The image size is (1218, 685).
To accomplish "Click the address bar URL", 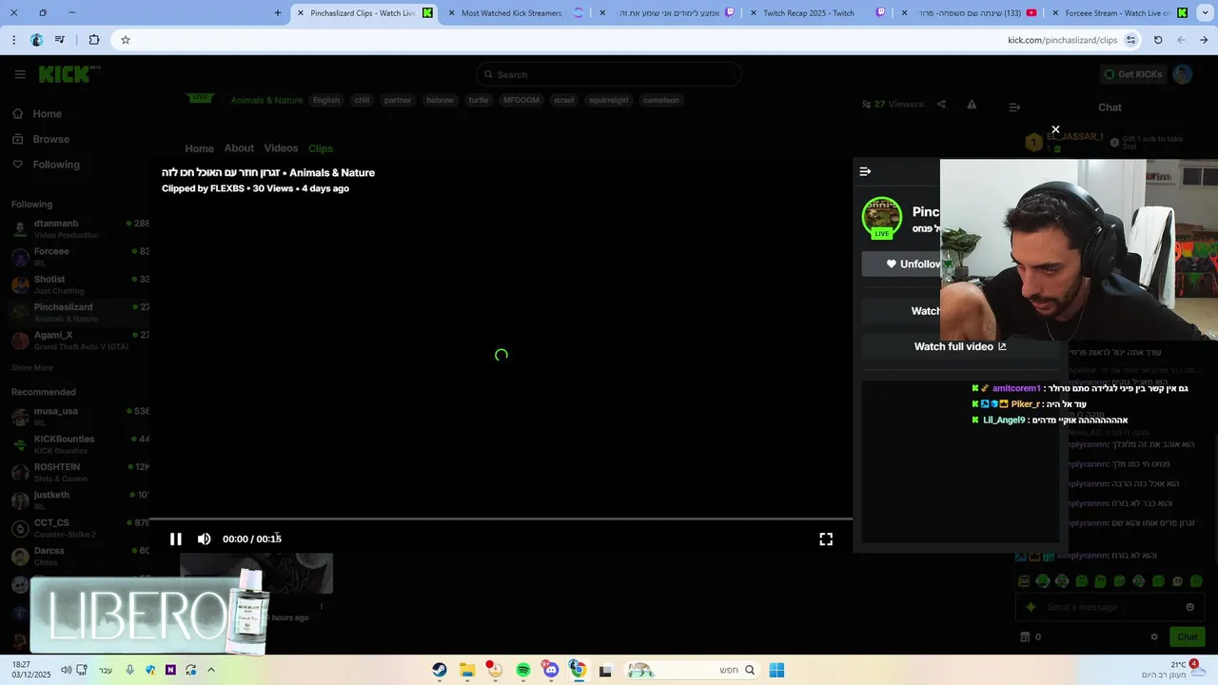I will pos(1062,40).
